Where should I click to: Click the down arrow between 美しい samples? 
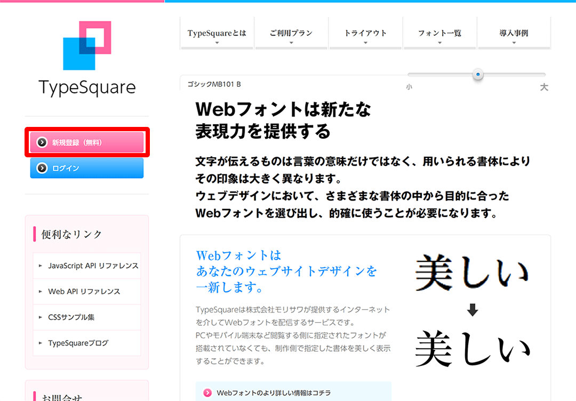(473, 310)
